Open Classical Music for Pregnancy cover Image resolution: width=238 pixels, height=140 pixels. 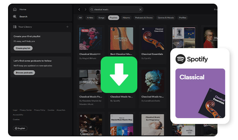tap(153, 125)
